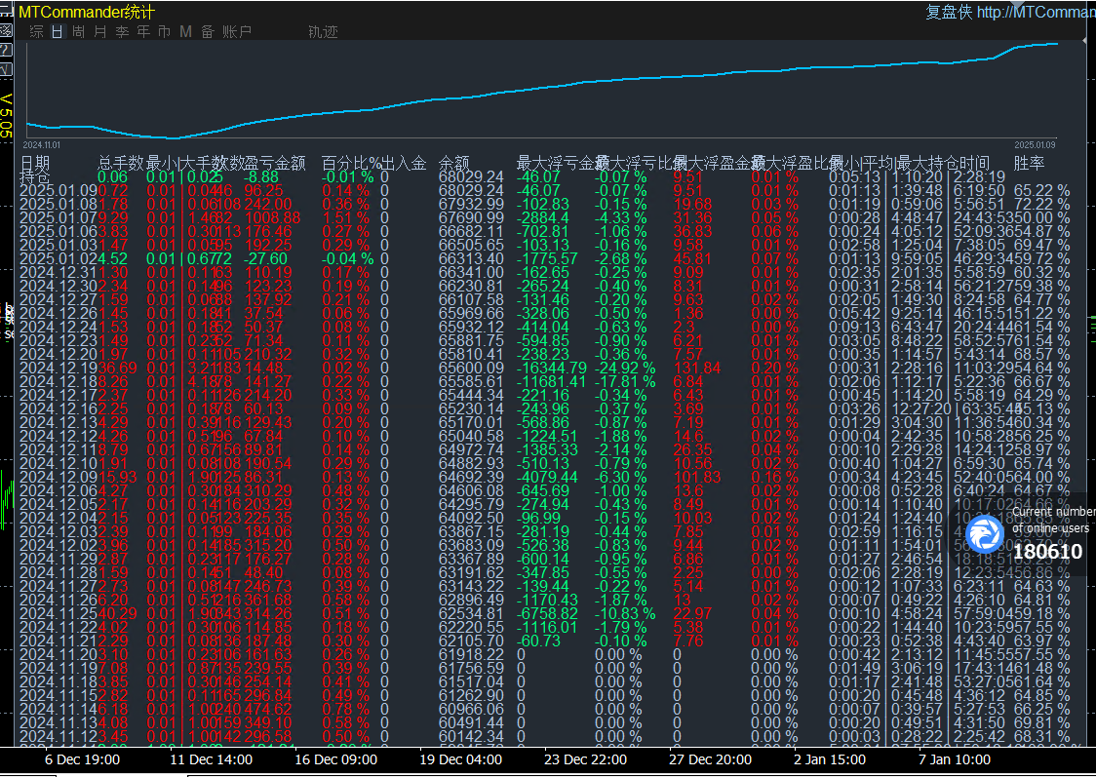1096x777 pixels.
Task: Click the 持仓 row label
Action: pos(35,176)
